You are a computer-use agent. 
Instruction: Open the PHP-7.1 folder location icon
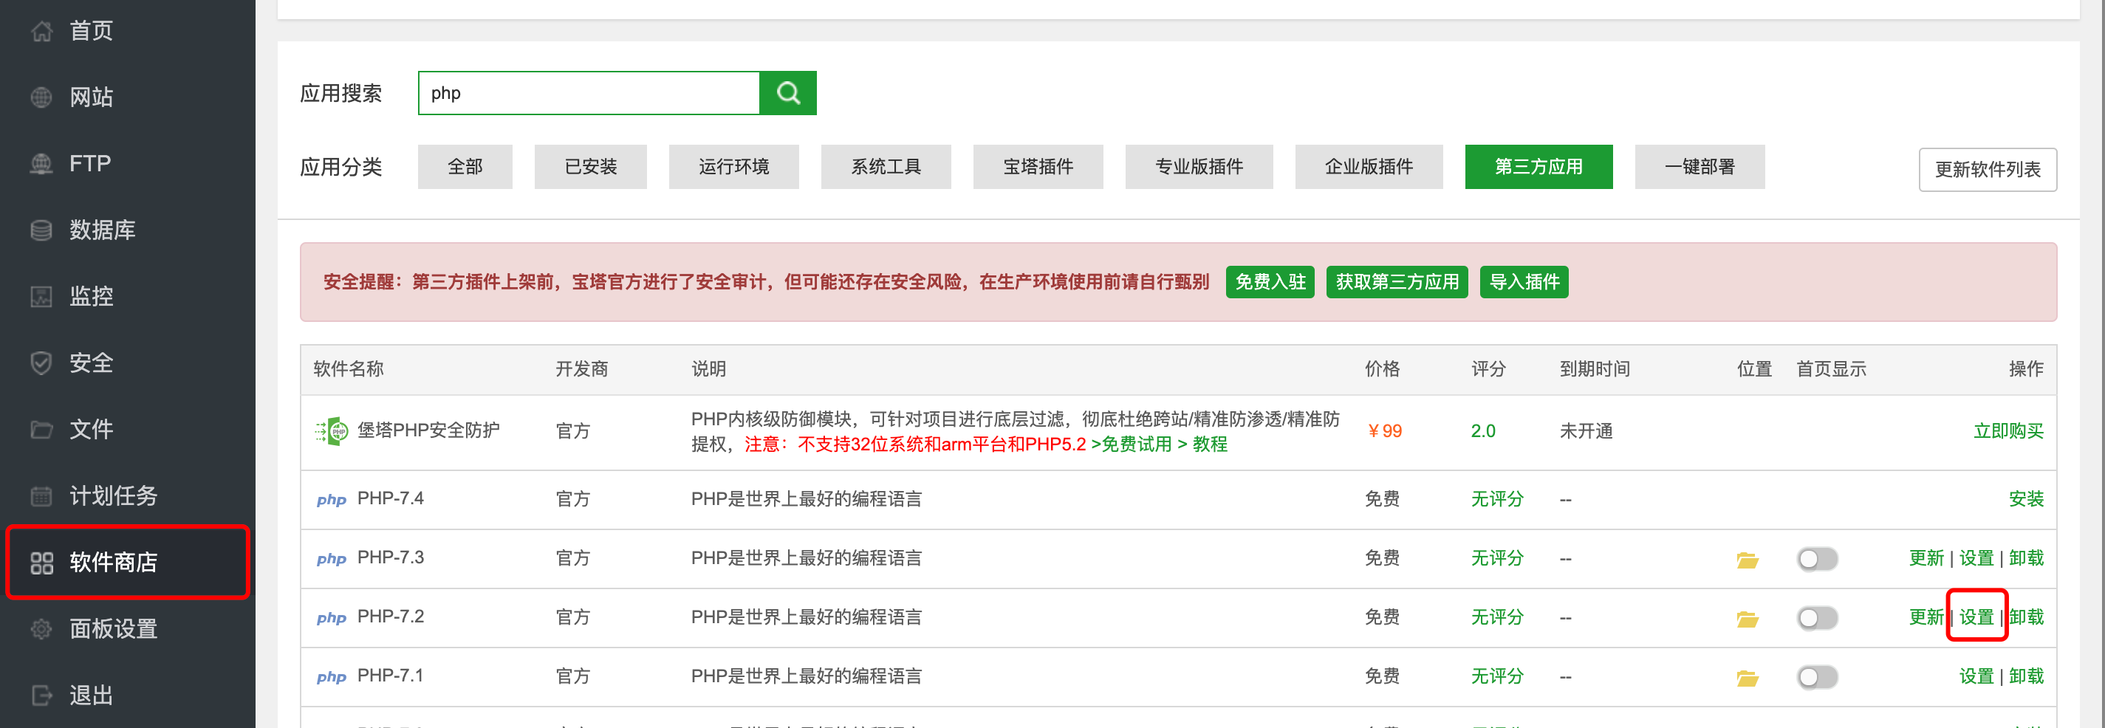tap(1747, 677)
